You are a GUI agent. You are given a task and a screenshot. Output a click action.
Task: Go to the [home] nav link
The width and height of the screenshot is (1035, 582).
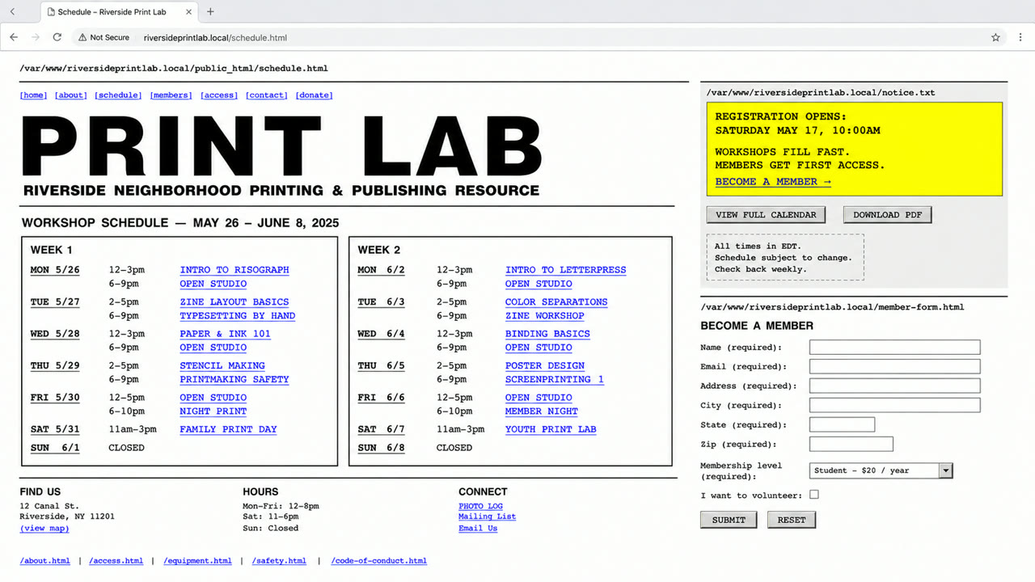[34, 95]
